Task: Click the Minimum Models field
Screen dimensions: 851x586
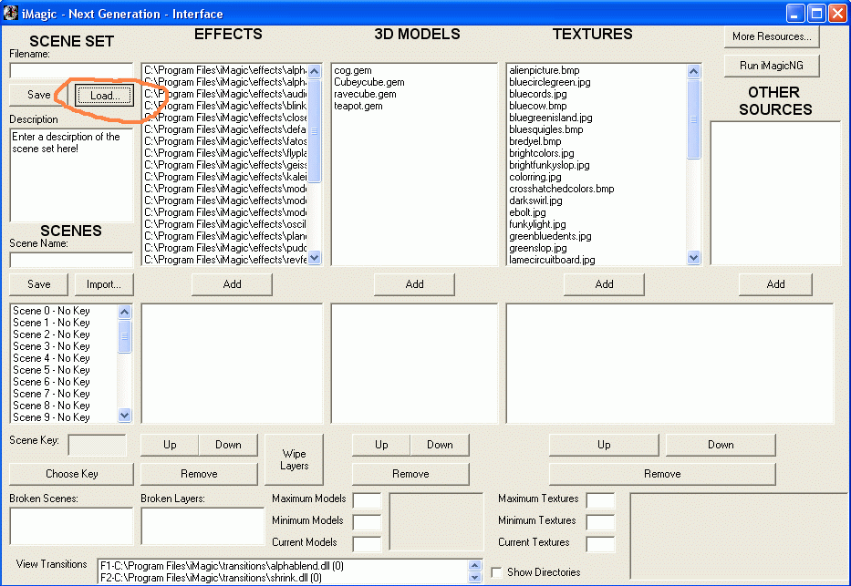Action: click(x=367, y=521)
